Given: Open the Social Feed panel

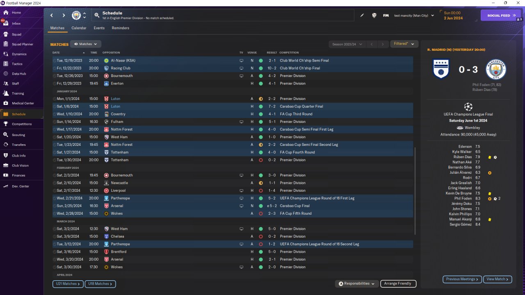Looking at the screenshot, I should pos(501,16).
